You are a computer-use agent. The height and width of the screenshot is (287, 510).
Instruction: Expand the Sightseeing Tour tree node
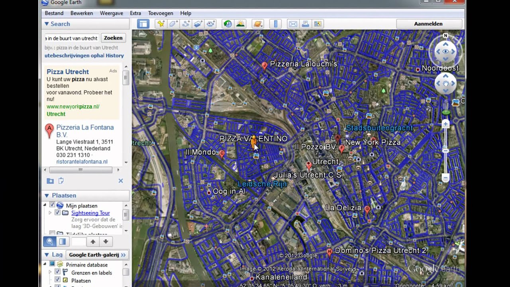tap(50, 213)
